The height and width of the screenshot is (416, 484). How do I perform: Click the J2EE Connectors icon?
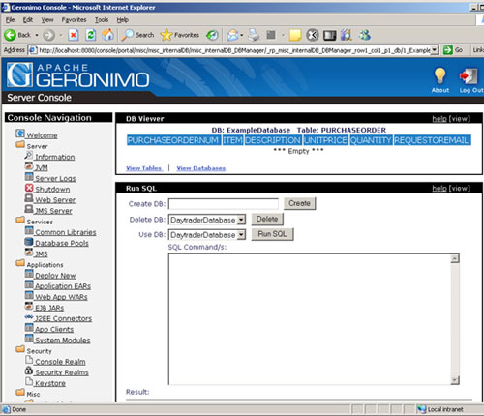(29, 317)
